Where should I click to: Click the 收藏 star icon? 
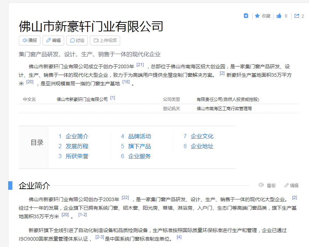coord(257,16)
